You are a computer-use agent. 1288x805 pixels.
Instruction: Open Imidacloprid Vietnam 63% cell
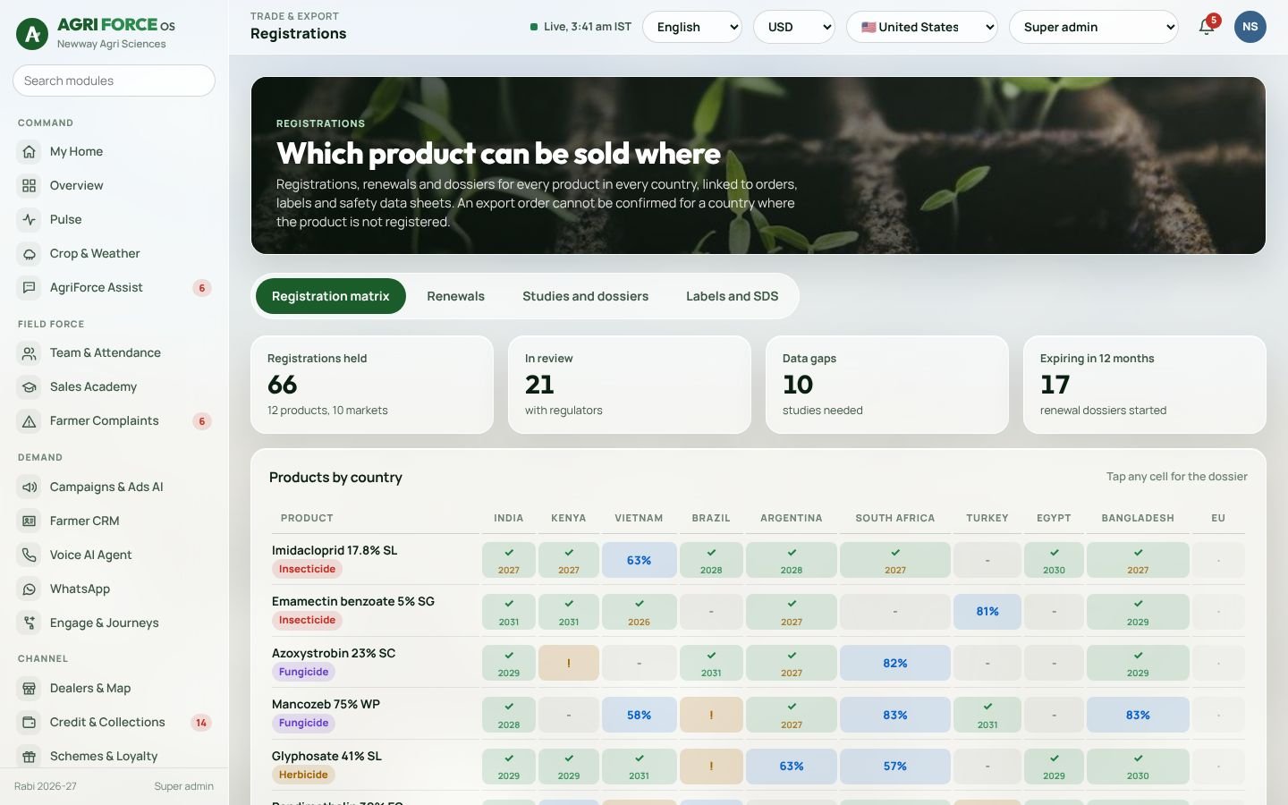tap(640, 560)
